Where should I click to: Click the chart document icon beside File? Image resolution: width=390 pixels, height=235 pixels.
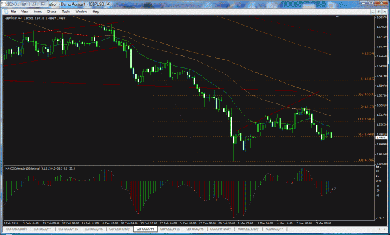pos(6,11)
